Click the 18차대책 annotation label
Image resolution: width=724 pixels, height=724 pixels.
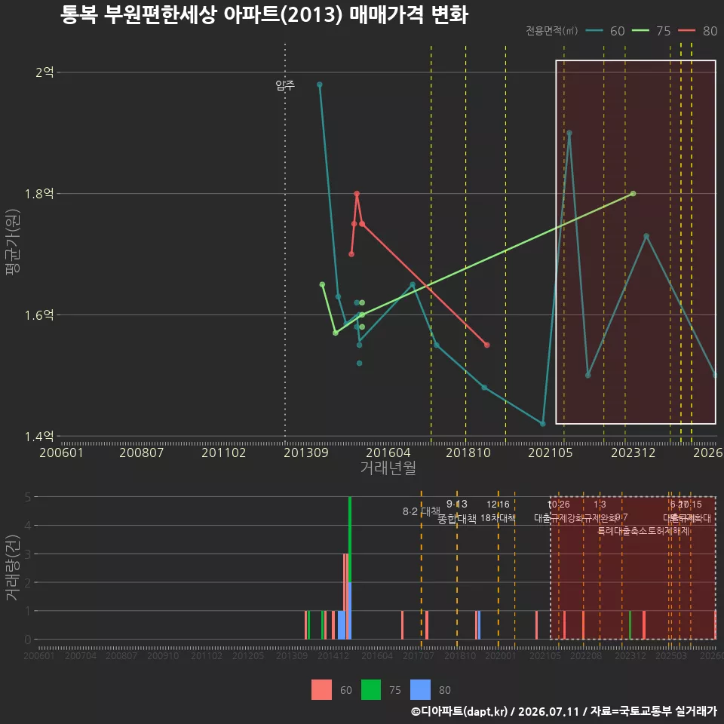click(x=498, y=518)
